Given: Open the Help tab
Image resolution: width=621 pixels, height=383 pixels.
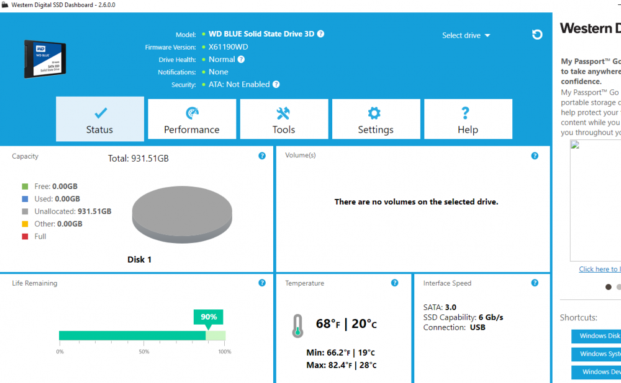Looking at the screenshot, I should pyautogui.click(x=468, y=119).
